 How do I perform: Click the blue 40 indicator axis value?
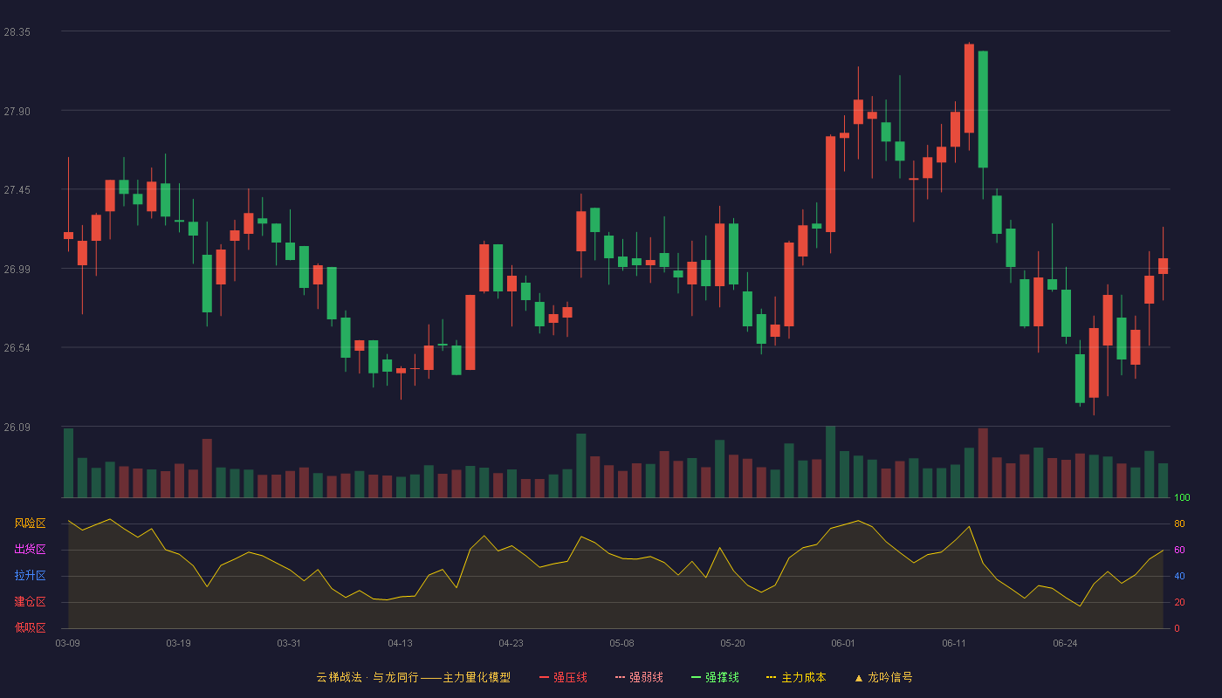pos(1179,576)
